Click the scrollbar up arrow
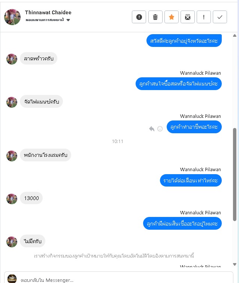 pos(235,36)
